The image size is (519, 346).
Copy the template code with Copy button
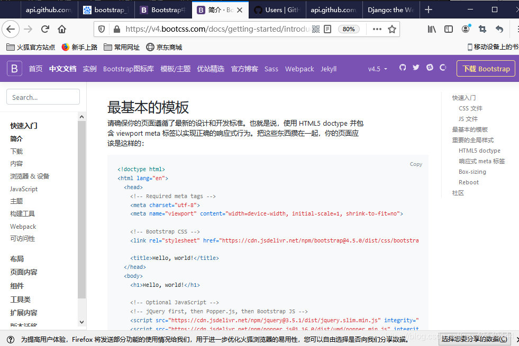[x=416, y=164]
